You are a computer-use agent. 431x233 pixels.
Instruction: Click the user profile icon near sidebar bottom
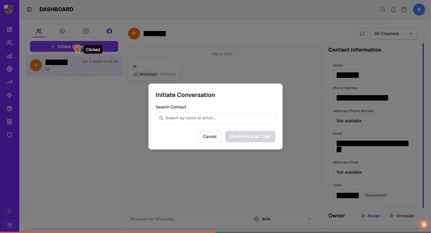click(9, 211)
